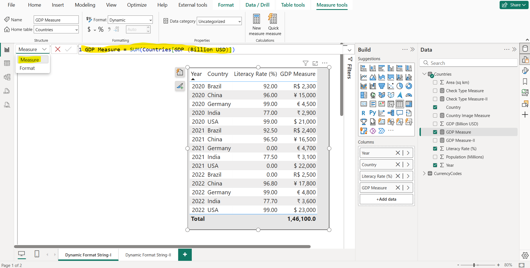Open the Table view in left sidebar
Viewport: 530px width, 268px height.
point(7,63)
